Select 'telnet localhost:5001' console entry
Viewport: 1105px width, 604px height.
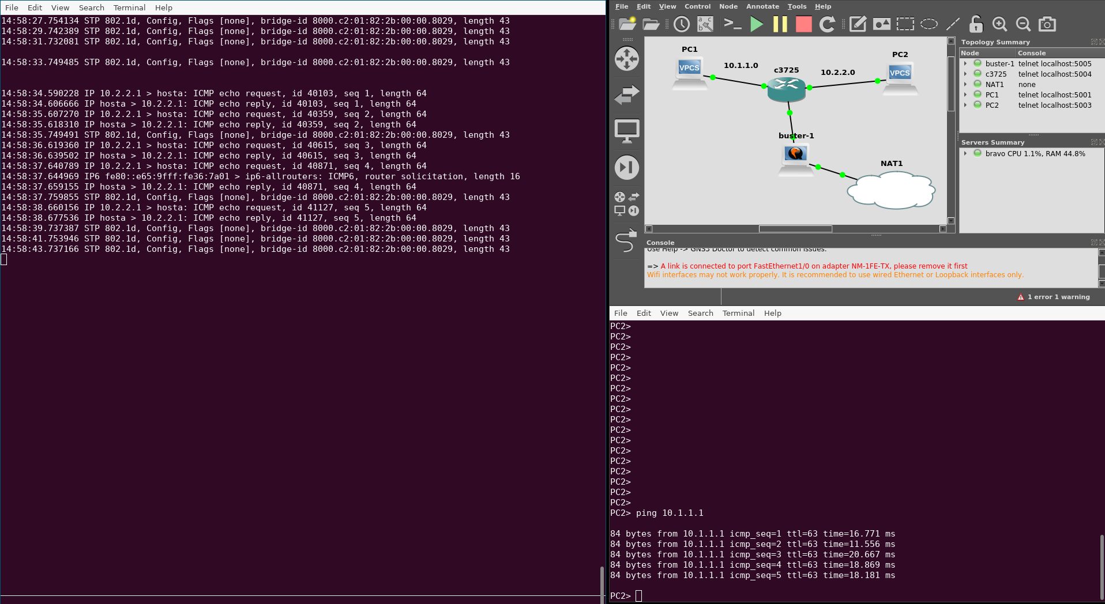(1055, 95)
